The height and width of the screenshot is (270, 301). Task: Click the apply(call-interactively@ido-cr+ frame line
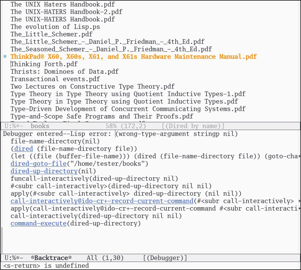pos(155,208)
